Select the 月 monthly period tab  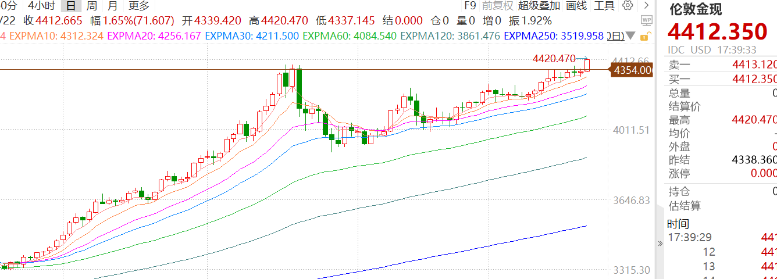(x=112, y=6)
